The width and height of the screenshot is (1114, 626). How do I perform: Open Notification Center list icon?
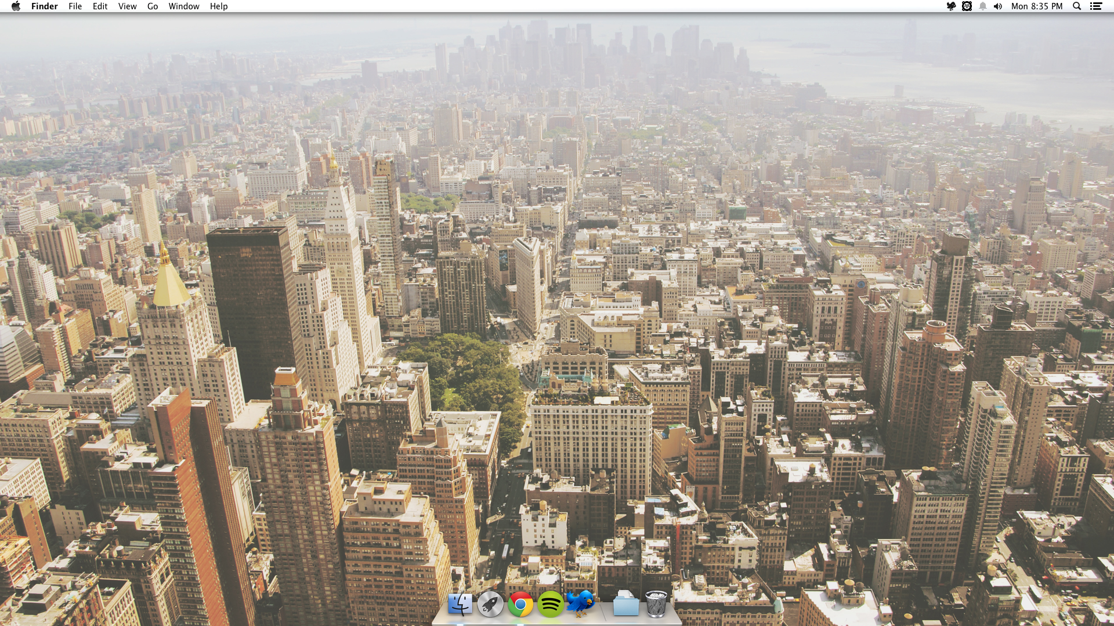pyautogui.click(x=1096, y=6)
